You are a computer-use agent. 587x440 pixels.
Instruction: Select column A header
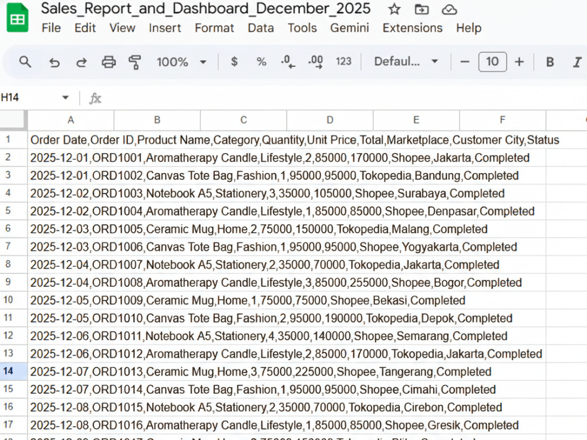point(70,120)
